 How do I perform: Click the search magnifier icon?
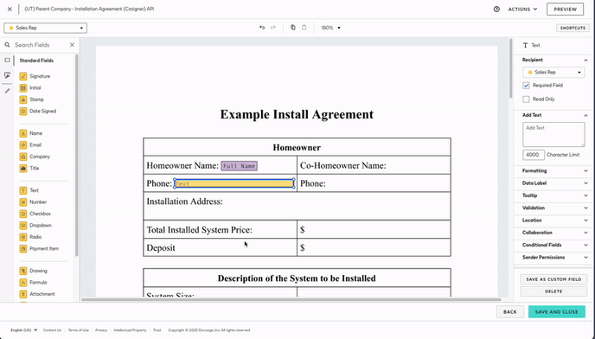[x=7, y=45]
